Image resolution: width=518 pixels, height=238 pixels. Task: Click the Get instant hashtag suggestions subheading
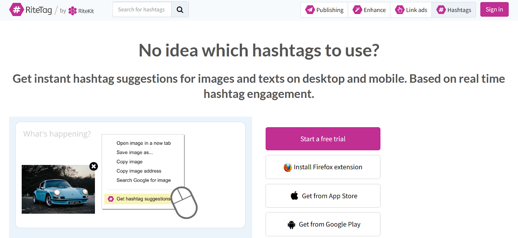259,86
